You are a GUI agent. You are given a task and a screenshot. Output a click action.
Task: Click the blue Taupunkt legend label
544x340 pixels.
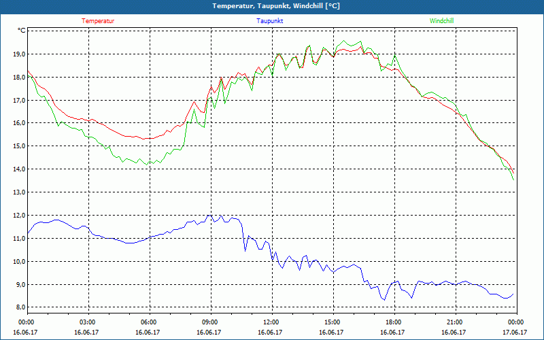269,21
